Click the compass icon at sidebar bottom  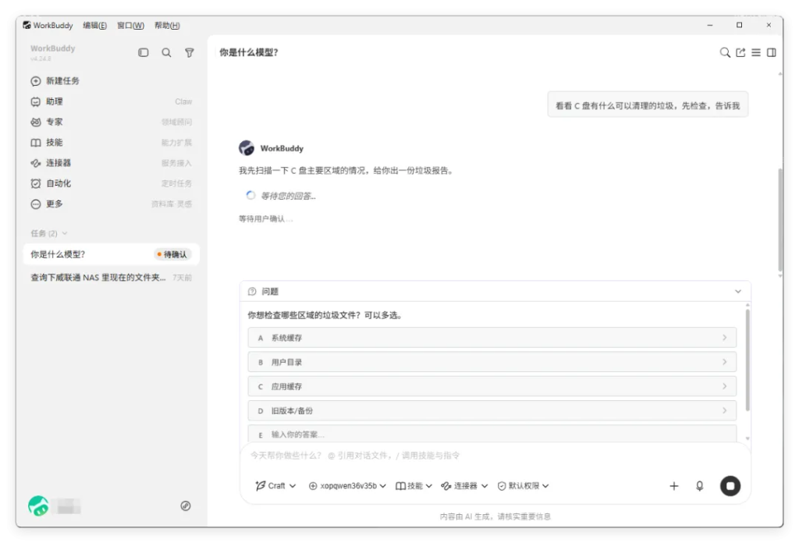[186, 506]
